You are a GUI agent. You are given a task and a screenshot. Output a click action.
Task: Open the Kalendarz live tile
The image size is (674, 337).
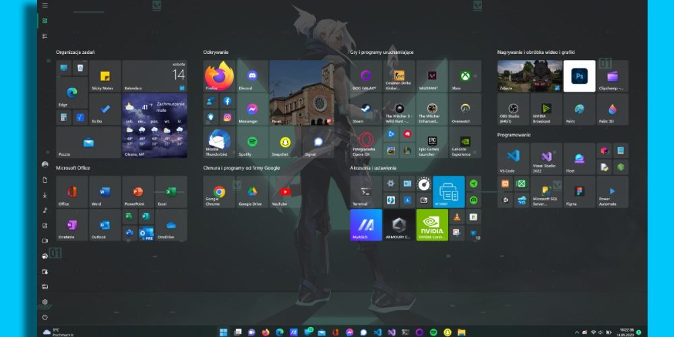155,76
